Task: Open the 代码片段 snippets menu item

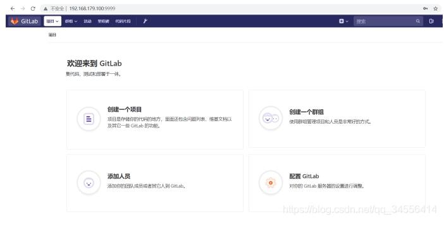Action: (x=123, y=21)
